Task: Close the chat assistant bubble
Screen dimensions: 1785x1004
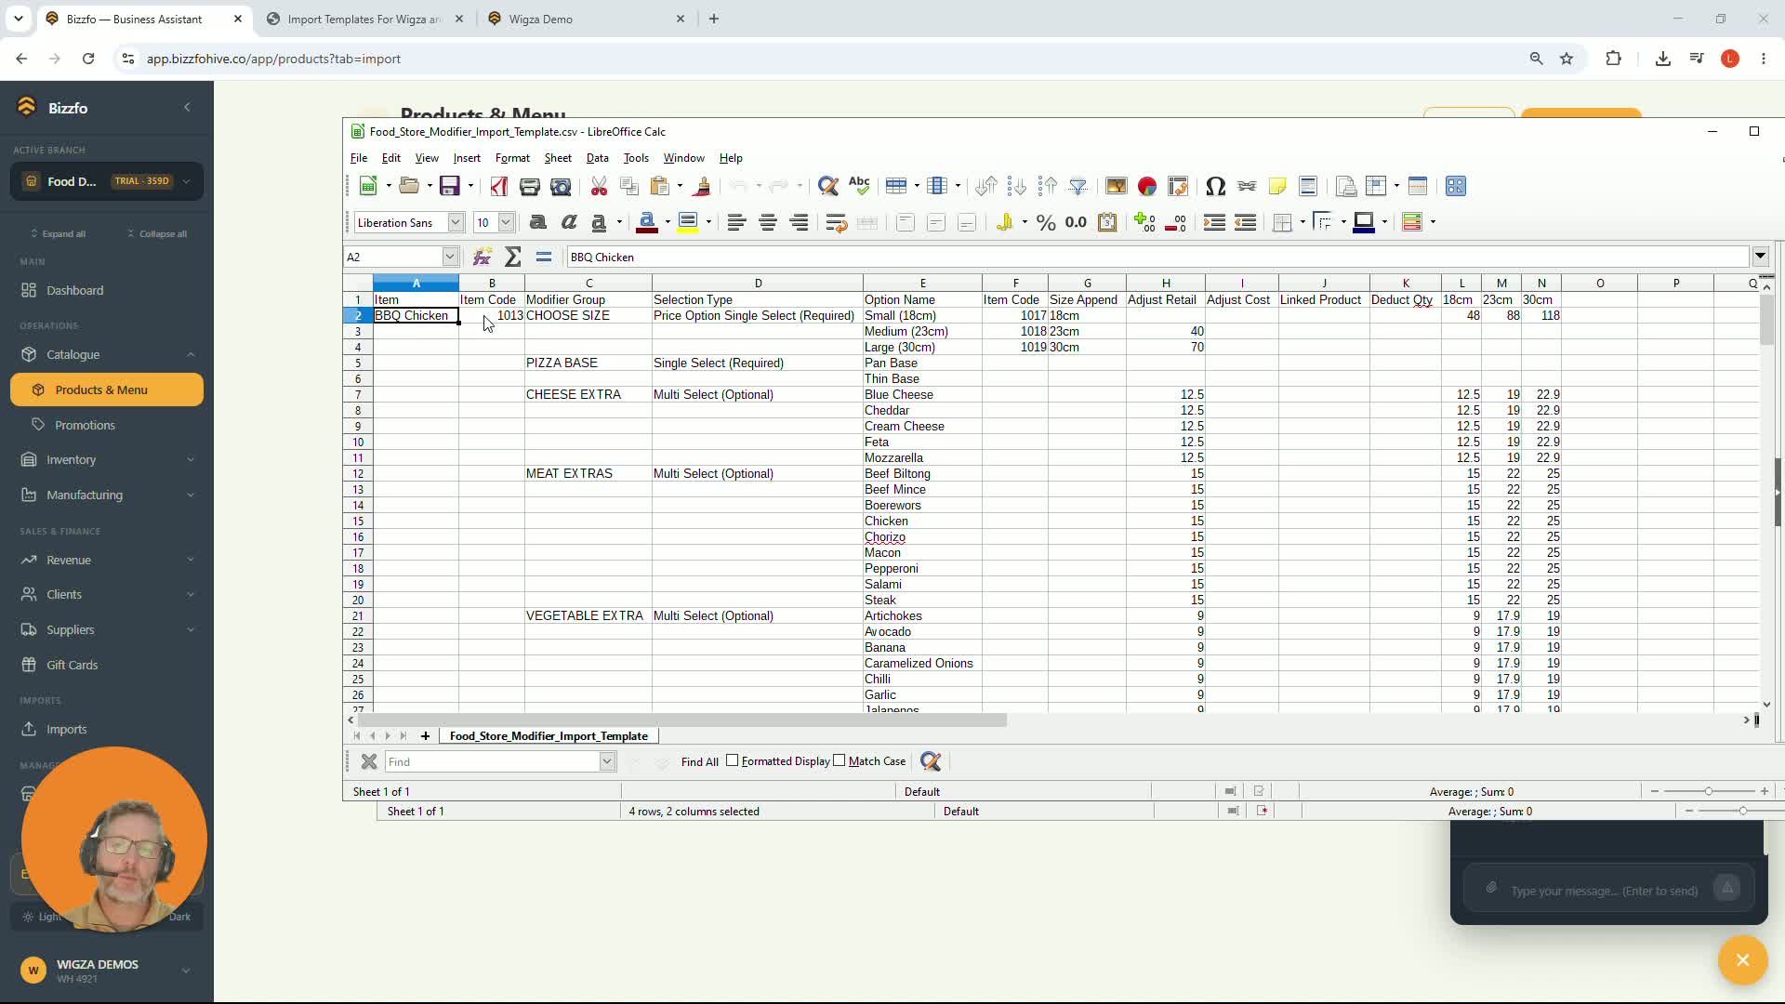Action: [x=1743, y=960]
